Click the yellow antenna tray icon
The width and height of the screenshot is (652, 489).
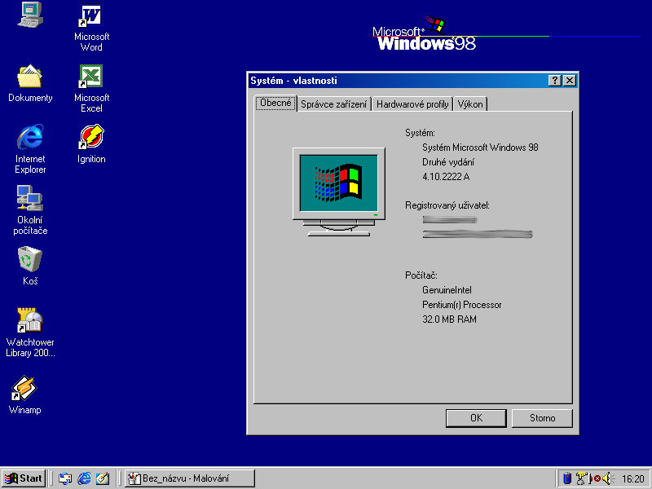[581, 478]
